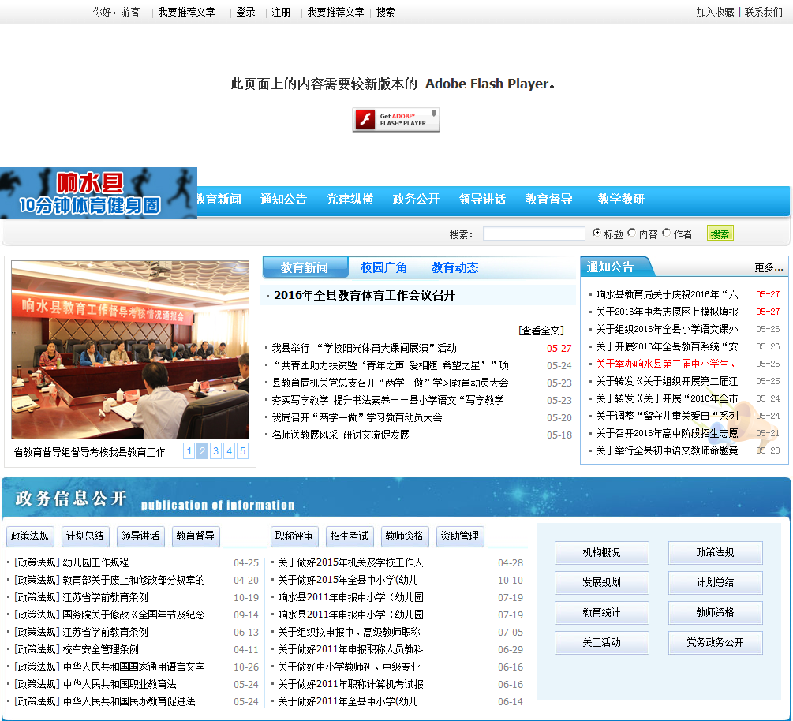This screenshot has width=793, height=721.
Task: Open 通知公告 in the blue navigation bar
Action: (x=283, y=200)
